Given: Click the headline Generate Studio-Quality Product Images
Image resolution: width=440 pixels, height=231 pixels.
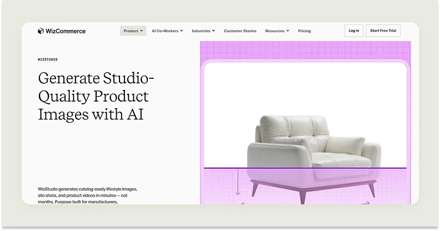Looking at the screenshot, I should point(96,96).
